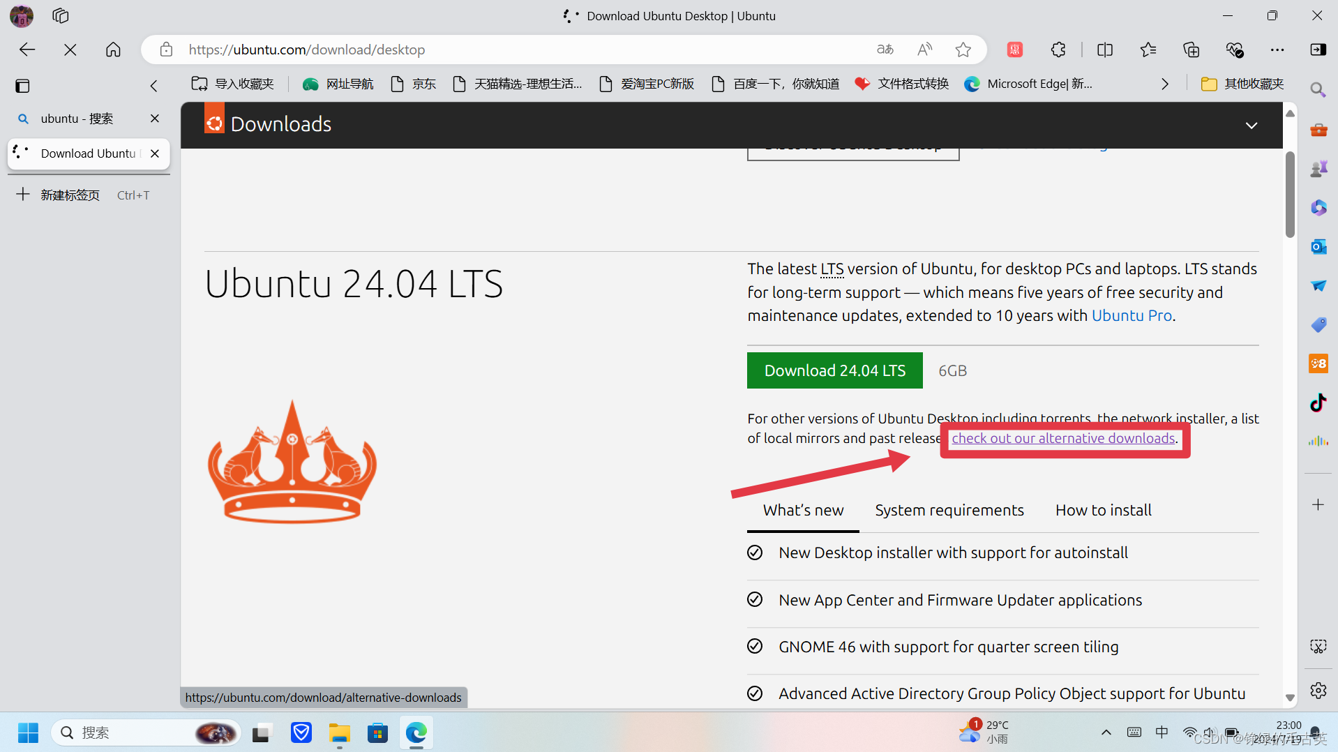Open the 京东 bookmark
The image size is (1338, 752).
[x=414, y=84]
